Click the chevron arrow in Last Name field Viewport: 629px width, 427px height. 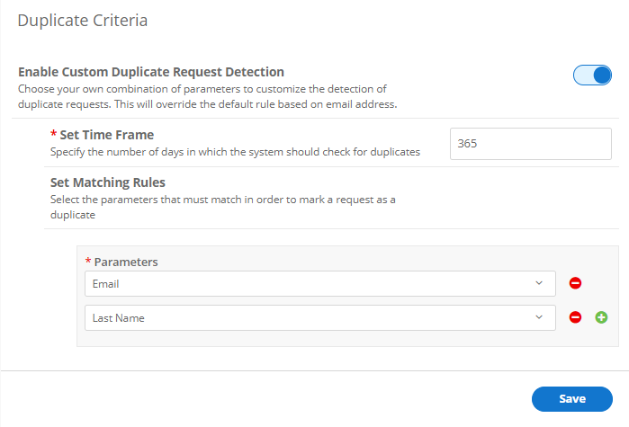(x=539, y=317)
